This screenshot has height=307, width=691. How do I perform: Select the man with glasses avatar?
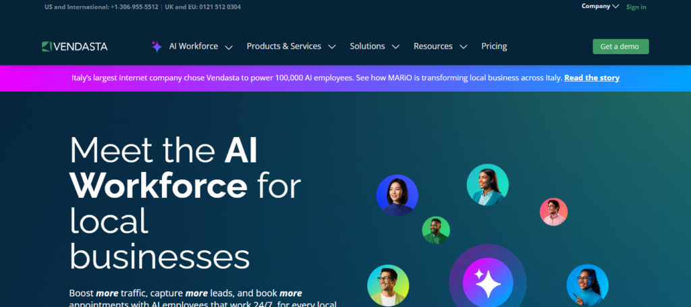pos(388,285)
